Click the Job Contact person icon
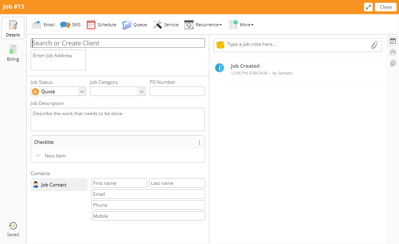Screen dimensions: 399x244 click(x=36, y=184)
